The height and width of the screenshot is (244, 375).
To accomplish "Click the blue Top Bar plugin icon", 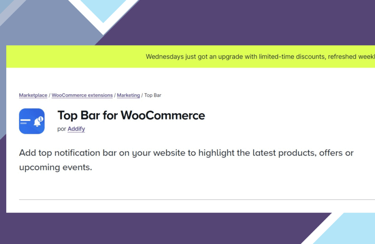I will 32,121.
